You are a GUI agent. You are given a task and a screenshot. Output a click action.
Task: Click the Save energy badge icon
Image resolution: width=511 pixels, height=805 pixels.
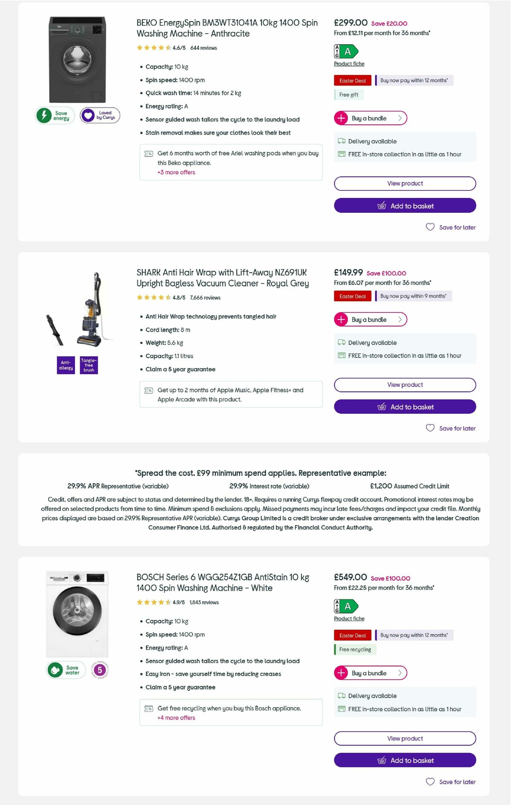[x=44, y=114]
